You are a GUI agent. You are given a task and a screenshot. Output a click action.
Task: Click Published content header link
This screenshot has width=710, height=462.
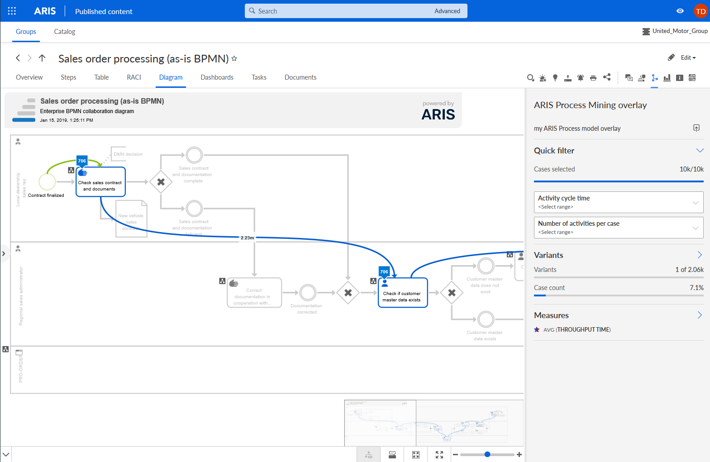pos(104,11)
